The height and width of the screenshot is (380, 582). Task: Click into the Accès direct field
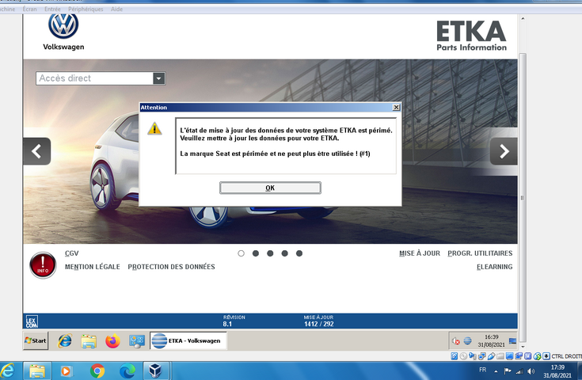(95, 78)
